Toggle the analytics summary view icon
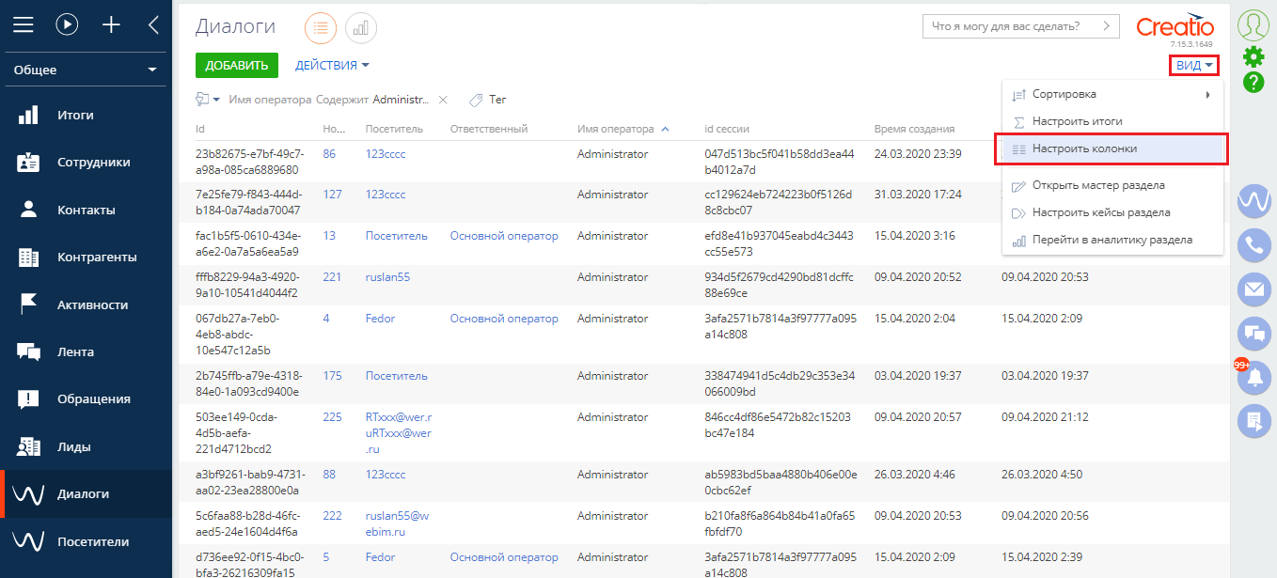 coord(361,28)
